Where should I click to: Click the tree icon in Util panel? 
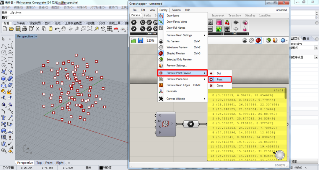(x=227, y=29)
